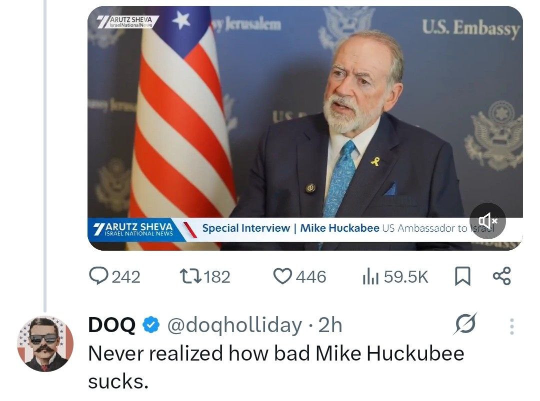The height and width of the screenshot is (401, 540).
Task: Open the share icon menu
Action: coord(501,277)
